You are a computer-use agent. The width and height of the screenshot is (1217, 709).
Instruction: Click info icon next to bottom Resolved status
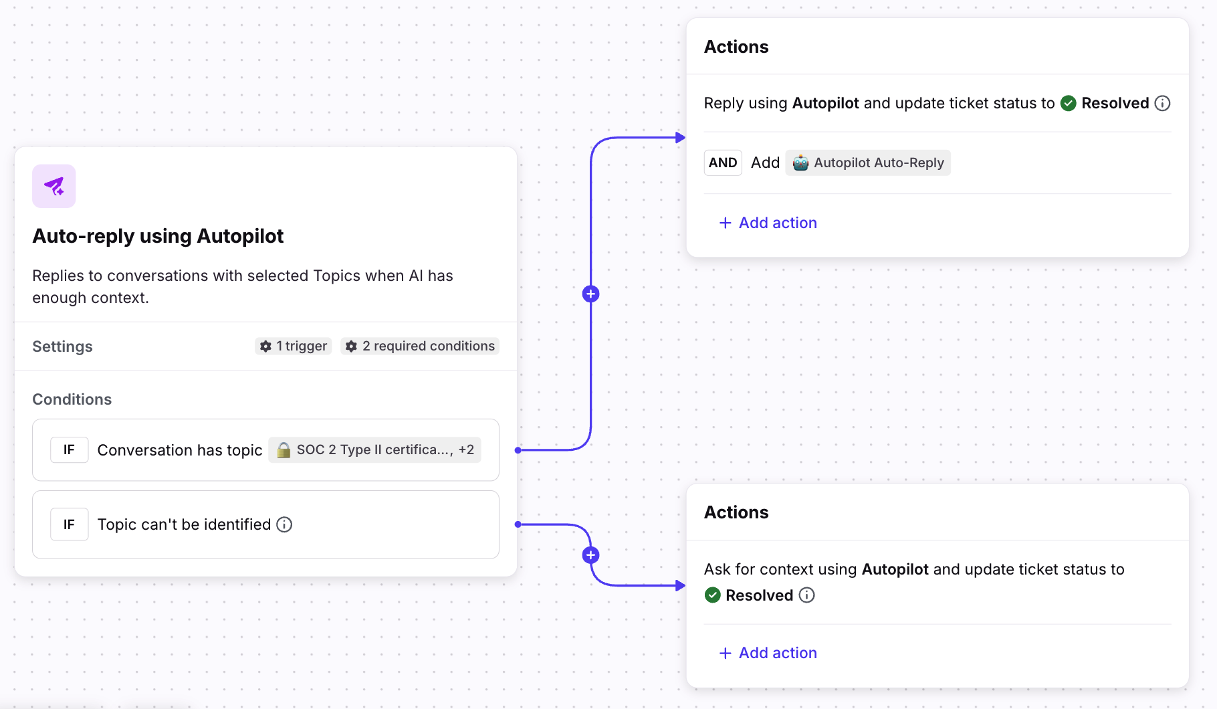[807, 595]
